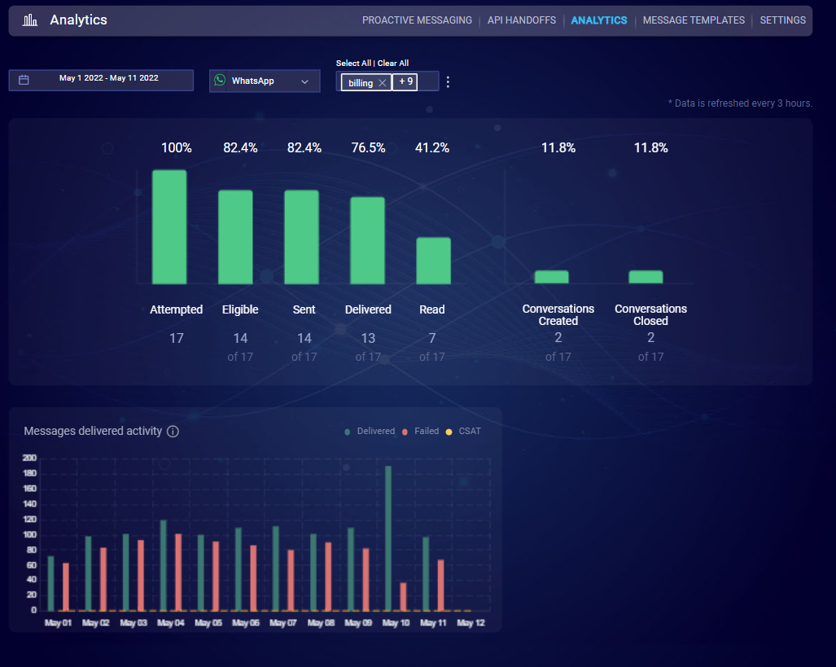The height and width of the screenshot is (667, 836).
Task: Click the Analytics bar chart icon
Action: tap(30, 20)
